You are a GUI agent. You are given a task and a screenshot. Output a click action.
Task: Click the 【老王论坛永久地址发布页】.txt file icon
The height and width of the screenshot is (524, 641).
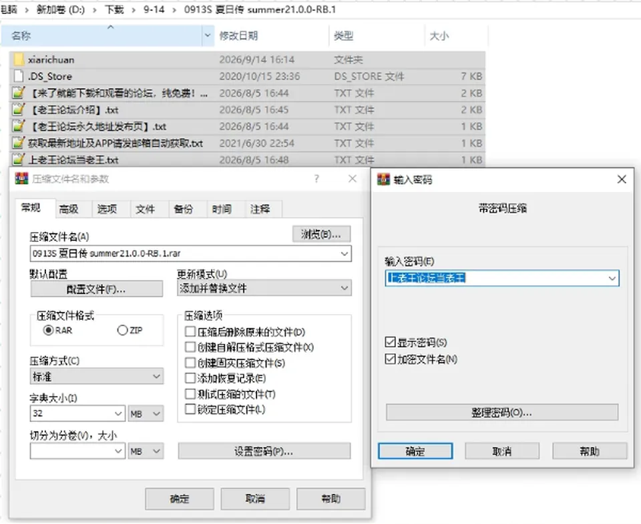[19, 127]
